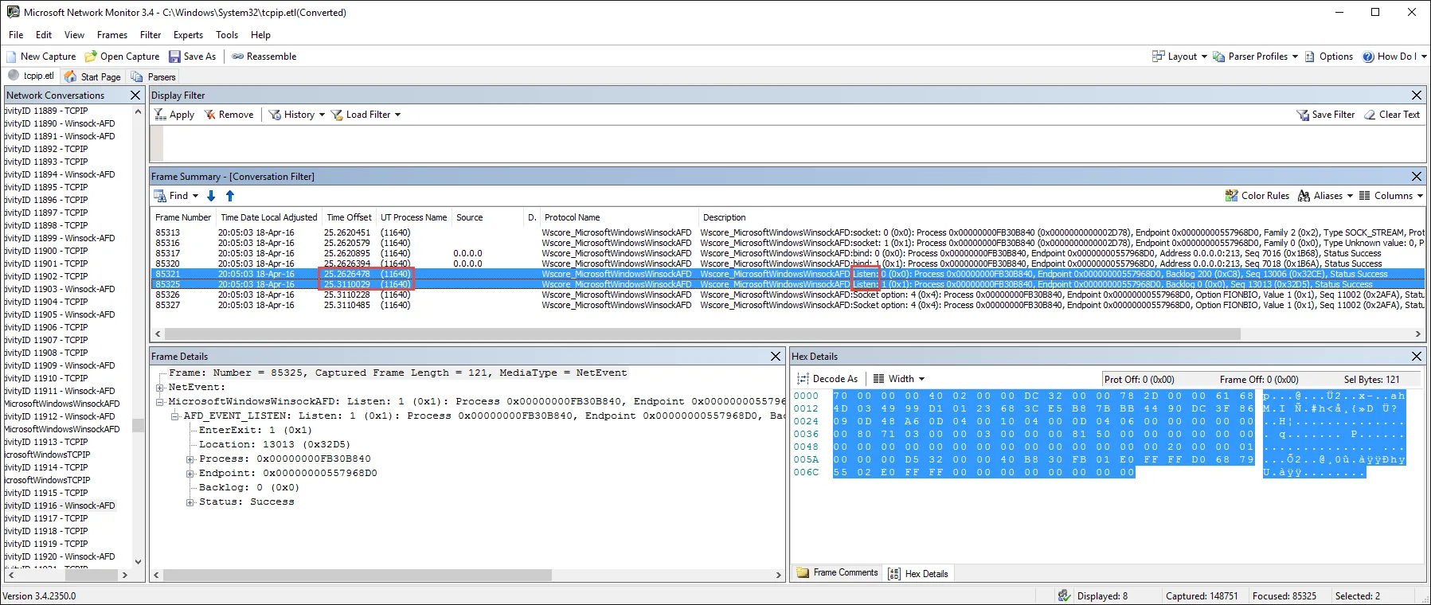Open the Edit menu
This screenshot has height=605, width=1431.
[44, 35]
